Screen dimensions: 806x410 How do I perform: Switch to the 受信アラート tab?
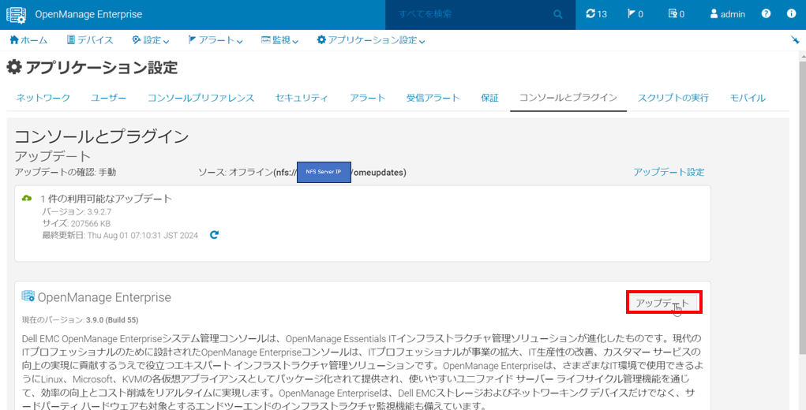pos(433,98)
